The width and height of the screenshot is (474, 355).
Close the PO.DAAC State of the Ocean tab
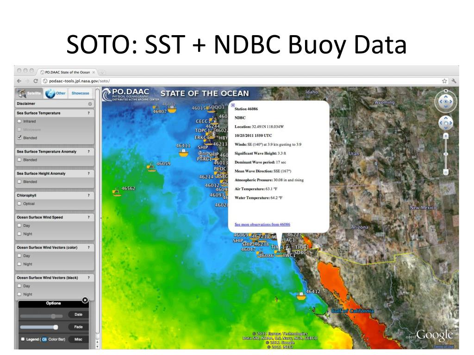coord(94,72)
